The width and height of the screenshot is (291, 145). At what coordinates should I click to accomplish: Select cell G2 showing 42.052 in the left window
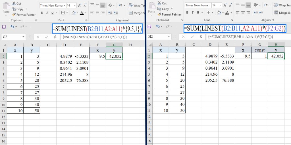[x=114, y=56]
